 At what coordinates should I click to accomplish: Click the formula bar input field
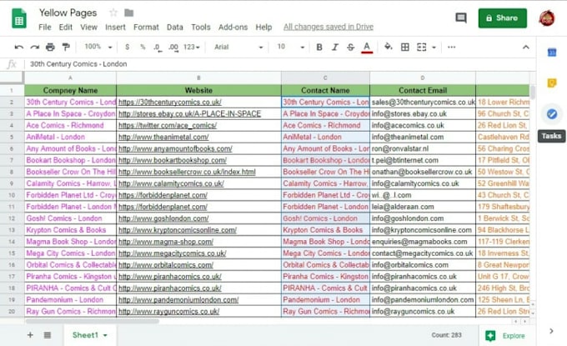pyautogui.click(x=278, y=64)
